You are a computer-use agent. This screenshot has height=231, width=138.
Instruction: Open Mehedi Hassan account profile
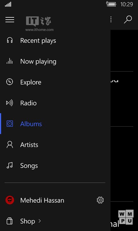42,200
